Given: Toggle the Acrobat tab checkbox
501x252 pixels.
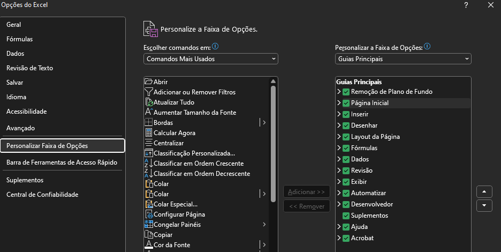Looking at the screenshot, I should (346, 238).
